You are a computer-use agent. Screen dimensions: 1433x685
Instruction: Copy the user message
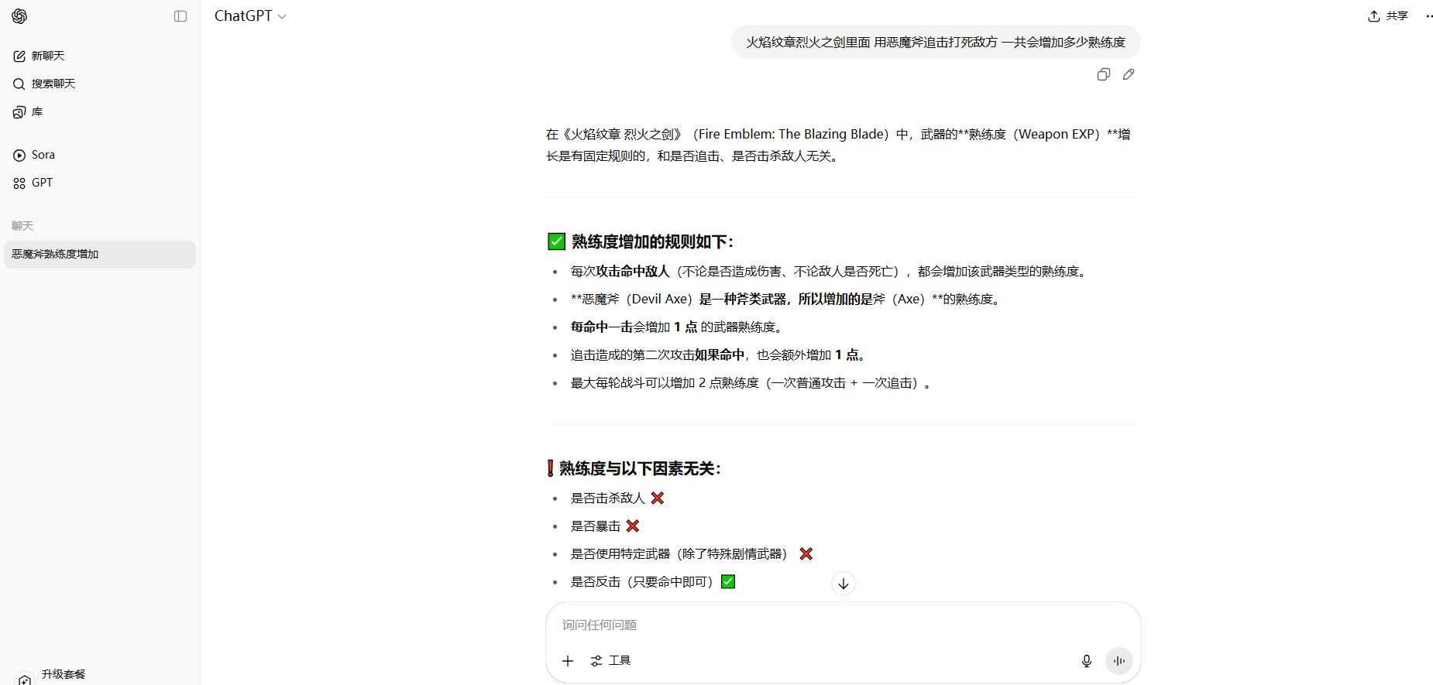1104,74
